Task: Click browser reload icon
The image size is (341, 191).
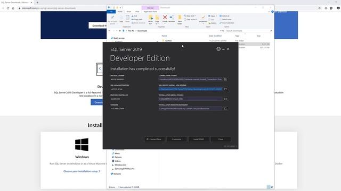Action: (x=8, y=8)
